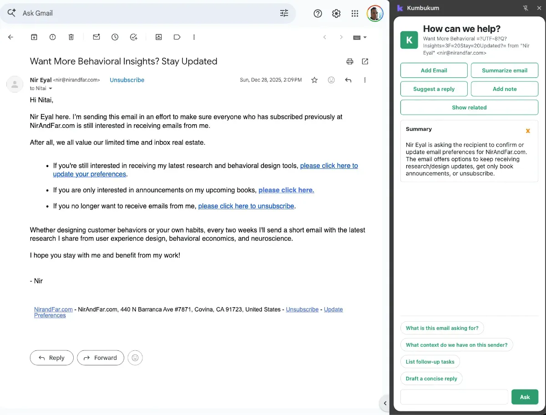Screen dimensions: 546x415
Task: Click the subject 'Want More Behavioral Insights? Stay Updated'
Action: [124, 61]
